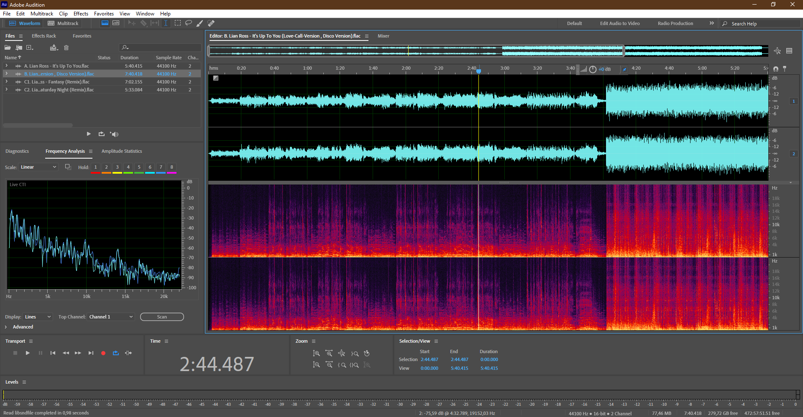Select the Radio Production workspace
Viewport: 803px width, 417px height.
point(675,23)
